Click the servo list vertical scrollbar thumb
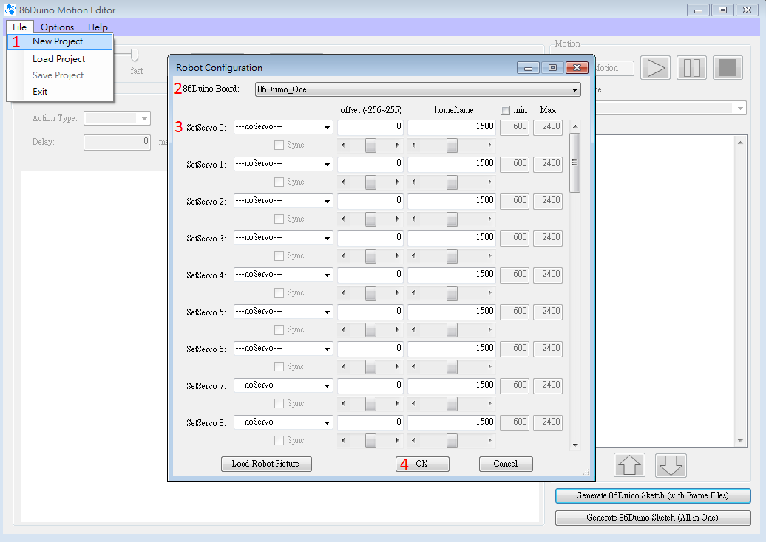The height and width of the screenshot is (542, 766). 575,163
